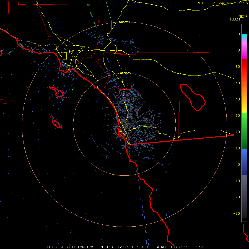Click the Salton Sea outline east of radar
This screenshot has height=249, width=249.
(192, 97)
